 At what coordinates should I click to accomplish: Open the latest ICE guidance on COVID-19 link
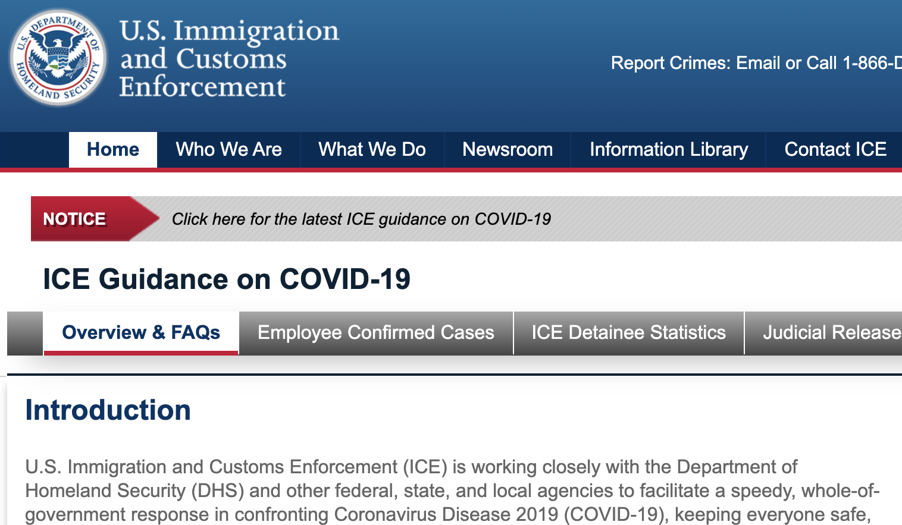361,219
